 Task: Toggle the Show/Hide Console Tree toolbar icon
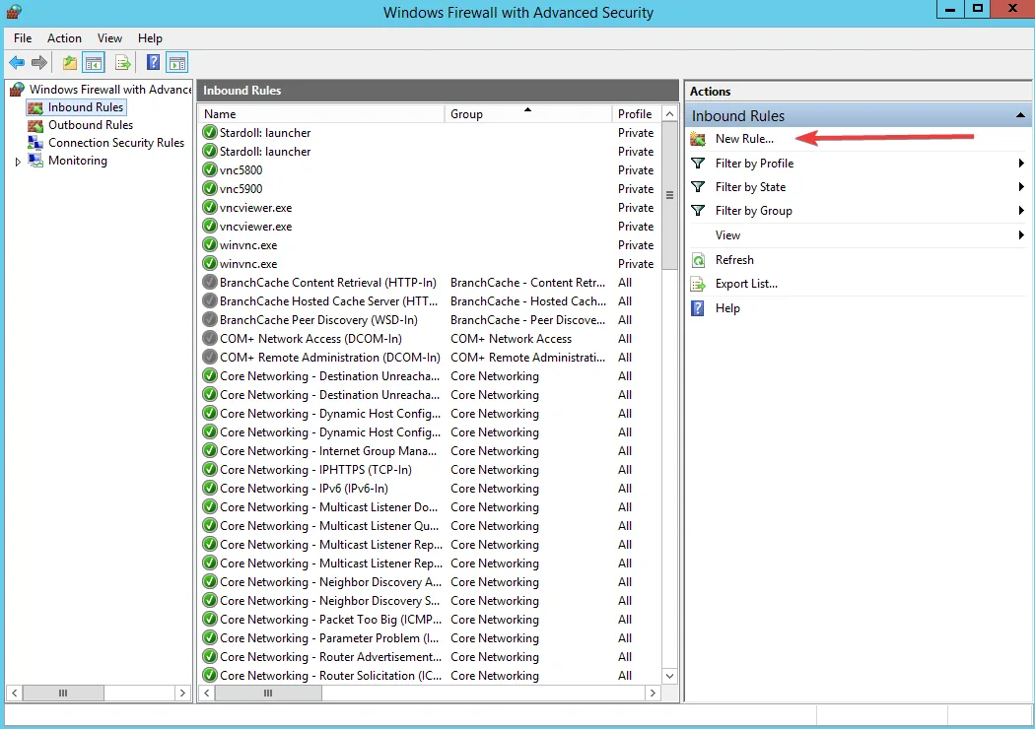click(94, 63)
